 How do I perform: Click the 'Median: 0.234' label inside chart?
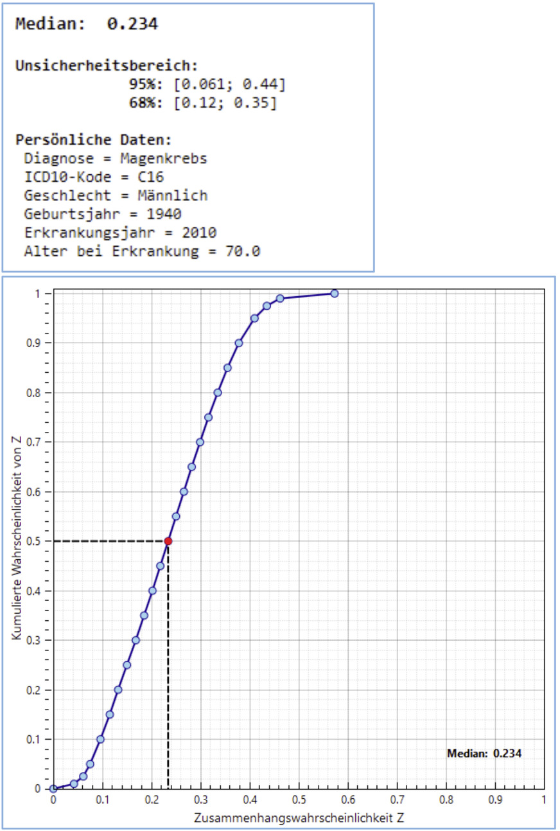484,753
